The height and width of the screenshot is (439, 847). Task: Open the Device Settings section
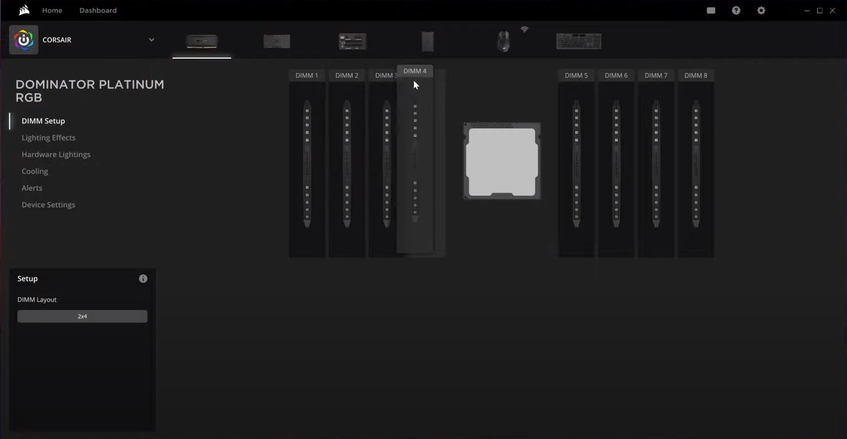coord(48,205)
